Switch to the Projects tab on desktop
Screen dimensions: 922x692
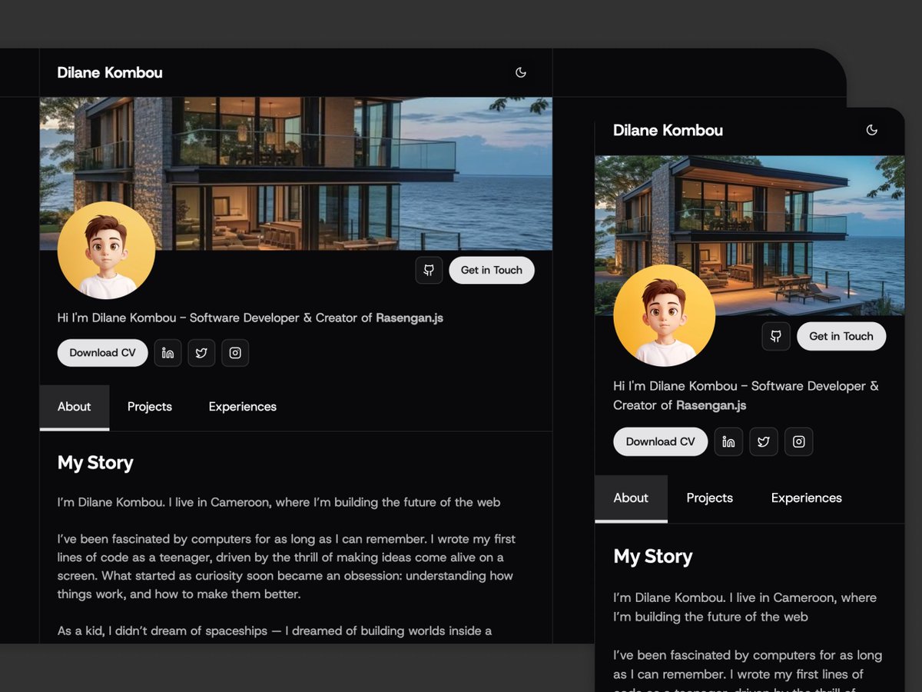(x=149, y=406)
